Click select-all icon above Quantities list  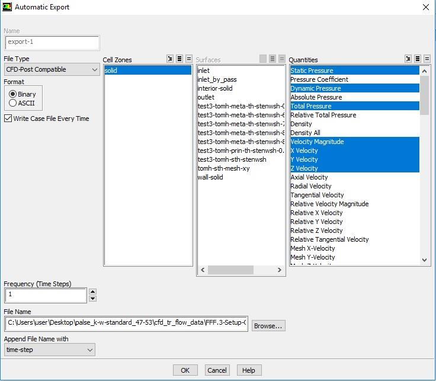coord(418,59)
